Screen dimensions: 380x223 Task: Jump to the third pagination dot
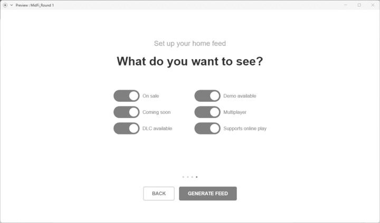[x=192, y=177]
